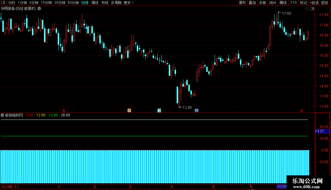The image size is (331, 190).
Task: Select the 60分钟 period tab
Action: 73,3
